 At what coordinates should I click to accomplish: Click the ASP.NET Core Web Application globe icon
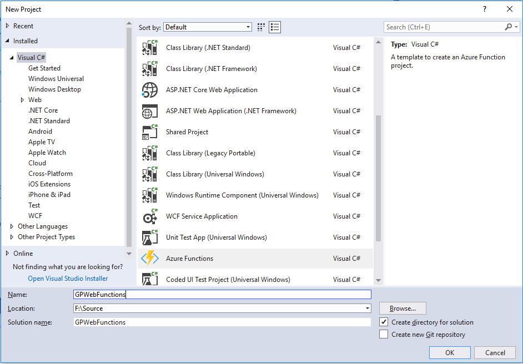[x=150, y=90]
